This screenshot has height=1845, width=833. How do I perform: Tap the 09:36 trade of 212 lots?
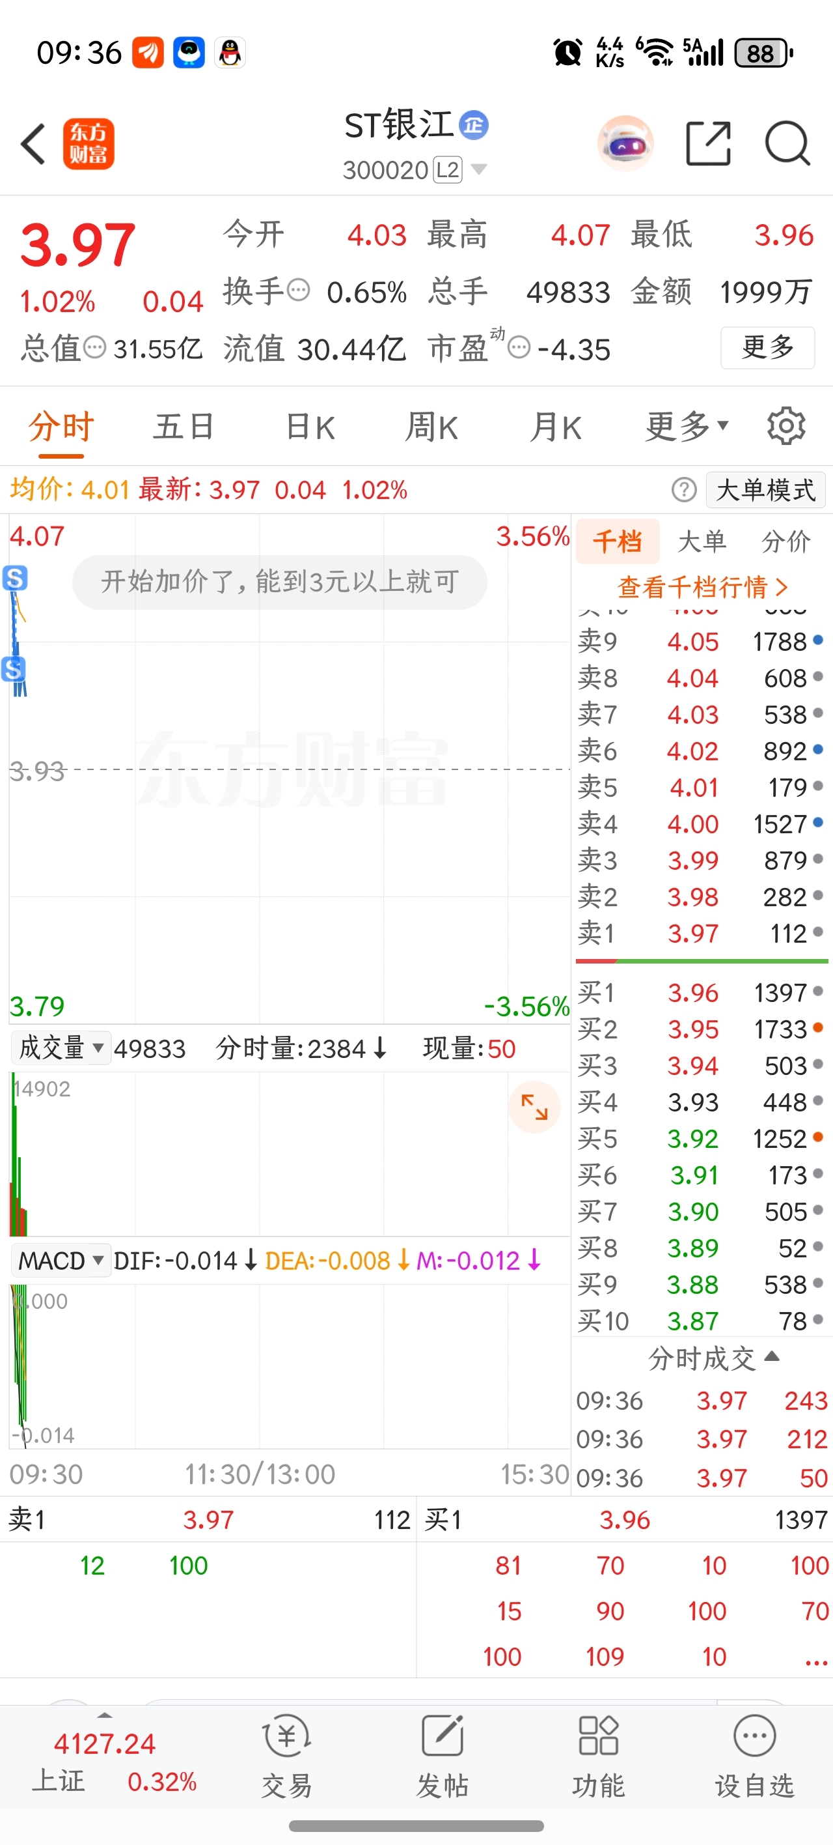[702, 1440]
